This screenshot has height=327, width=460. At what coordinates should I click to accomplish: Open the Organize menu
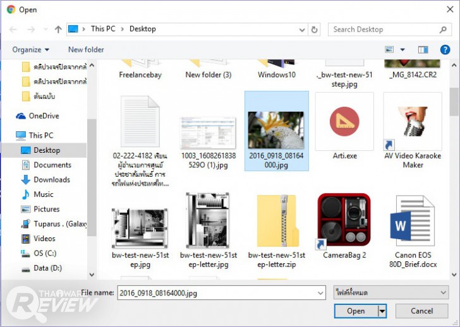pos(30,49)
